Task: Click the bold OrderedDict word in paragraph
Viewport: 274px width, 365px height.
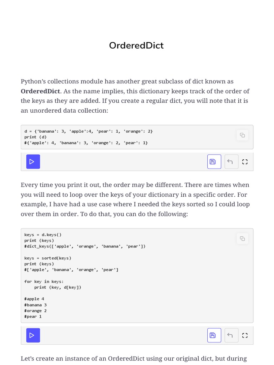Action: [41, 91]
